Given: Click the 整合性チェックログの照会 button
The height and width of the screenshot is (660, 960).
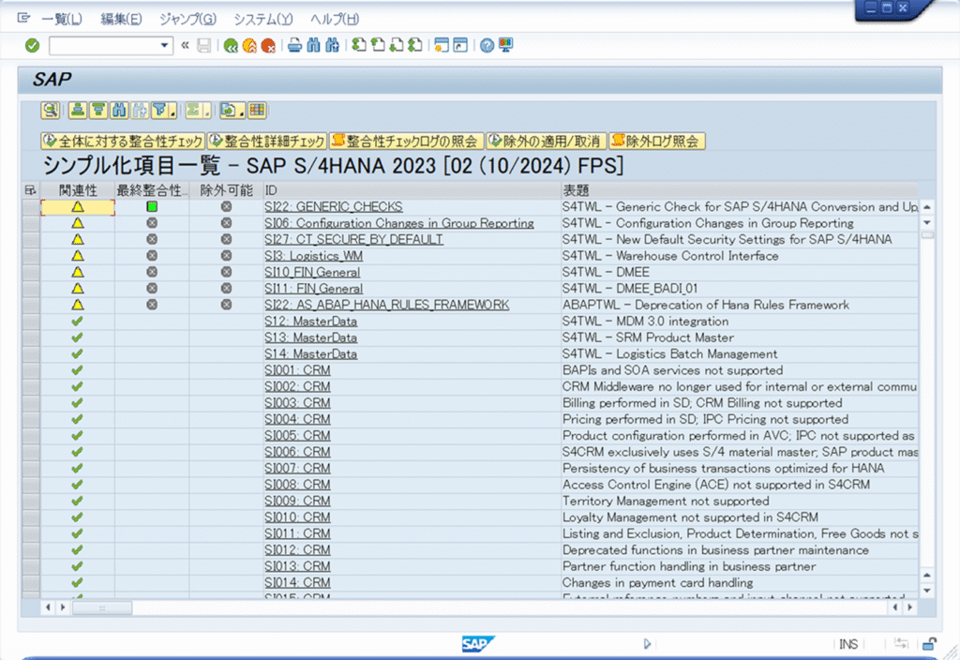Looking at the screenshot, I should click(407, 142).
